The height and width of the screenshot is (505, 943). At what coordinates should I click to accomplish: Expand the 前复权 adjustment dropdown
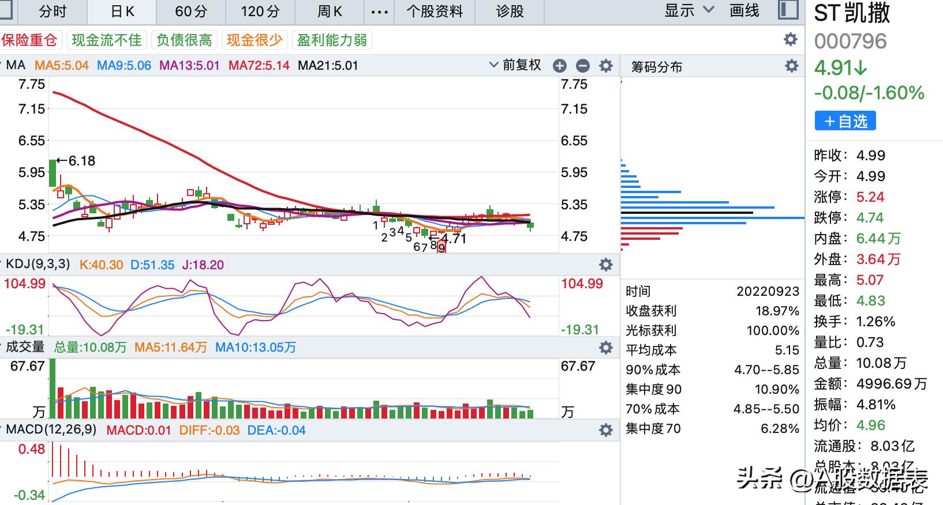click(x=515, y=65)
